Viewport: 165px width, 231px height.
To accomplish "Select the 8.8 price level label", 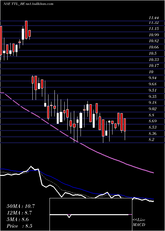I will point(151,115).
